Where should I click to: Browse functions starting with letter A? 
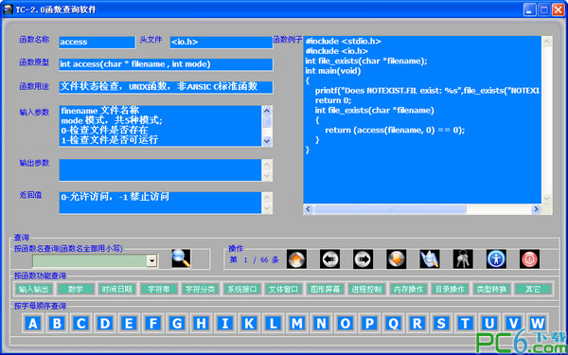click(x=33, y=323)
